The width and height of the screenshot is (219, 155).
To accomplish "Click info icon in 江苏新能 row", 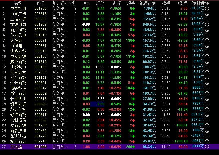I will pyautogui.click(x=207, y=77).
